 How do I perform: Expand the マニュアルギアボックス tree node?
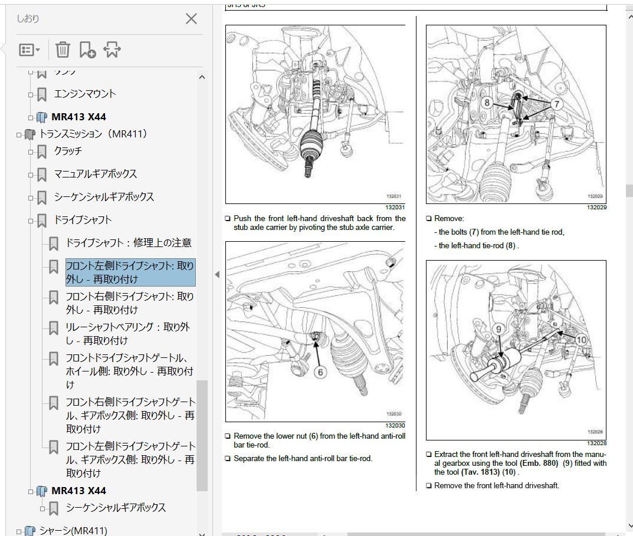[31, 175]
